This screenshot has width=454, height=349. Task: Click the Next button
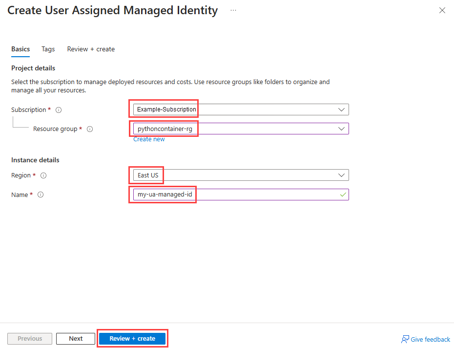click(x=76, y=339)
